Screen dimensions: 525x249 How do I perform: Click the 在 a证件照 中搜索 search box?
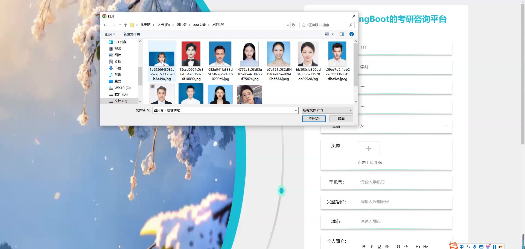327,25
